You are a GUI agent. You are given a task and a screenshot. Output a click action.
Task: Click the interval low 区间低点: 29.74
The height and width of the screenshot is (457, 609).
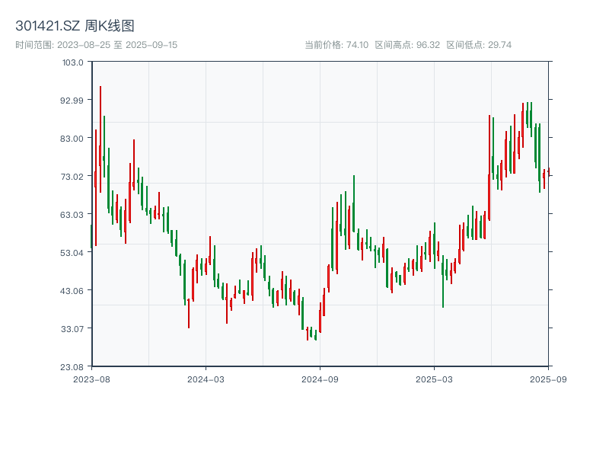point(479,45)
